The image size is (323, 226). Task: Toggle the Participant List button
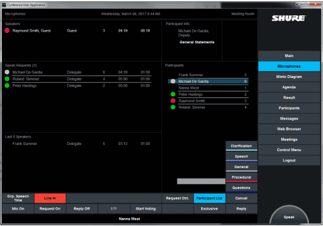click(210, 198)
